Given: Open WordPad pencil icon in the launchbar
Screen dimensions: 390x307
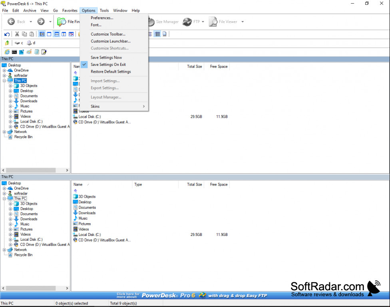Looking at the screenshot, I should coord(44,52).
